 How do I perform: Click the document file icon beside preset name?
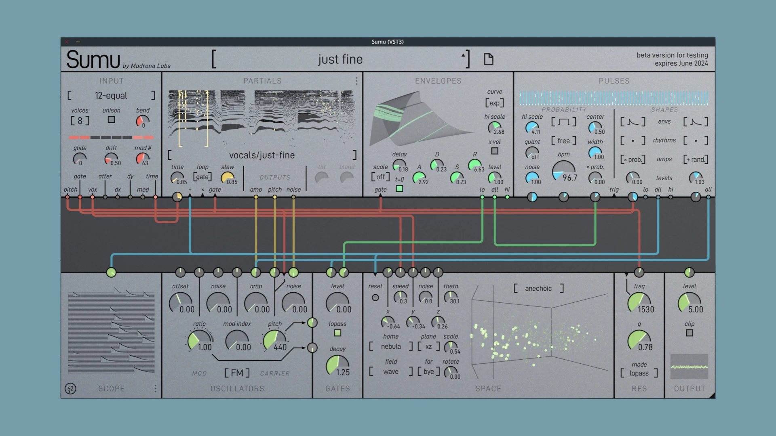[488, 59]
